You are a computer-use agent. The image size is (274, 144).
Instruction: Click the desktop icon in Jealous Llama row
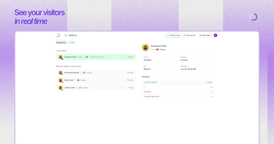[x=77, y=88]
